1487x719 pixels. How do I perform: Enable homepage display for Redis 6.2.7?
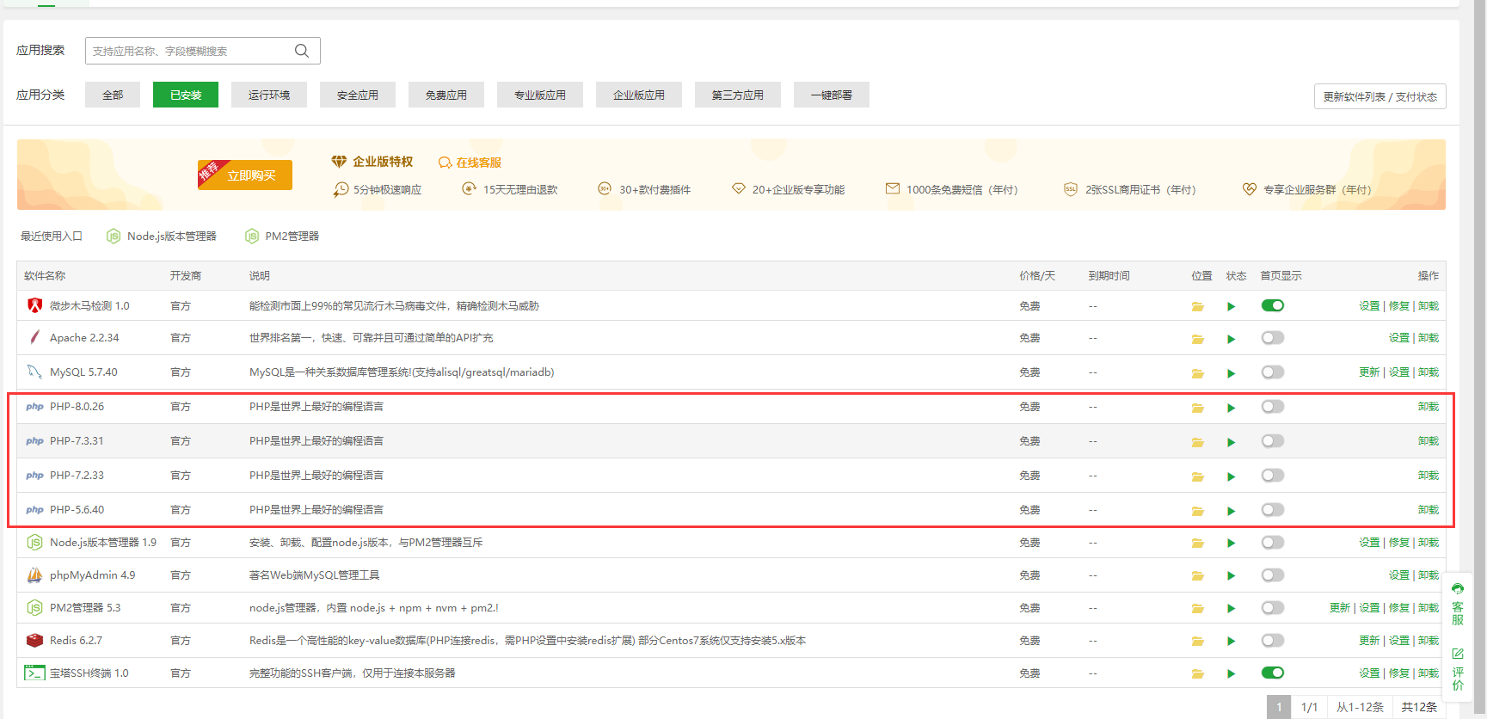point(1273,641)
